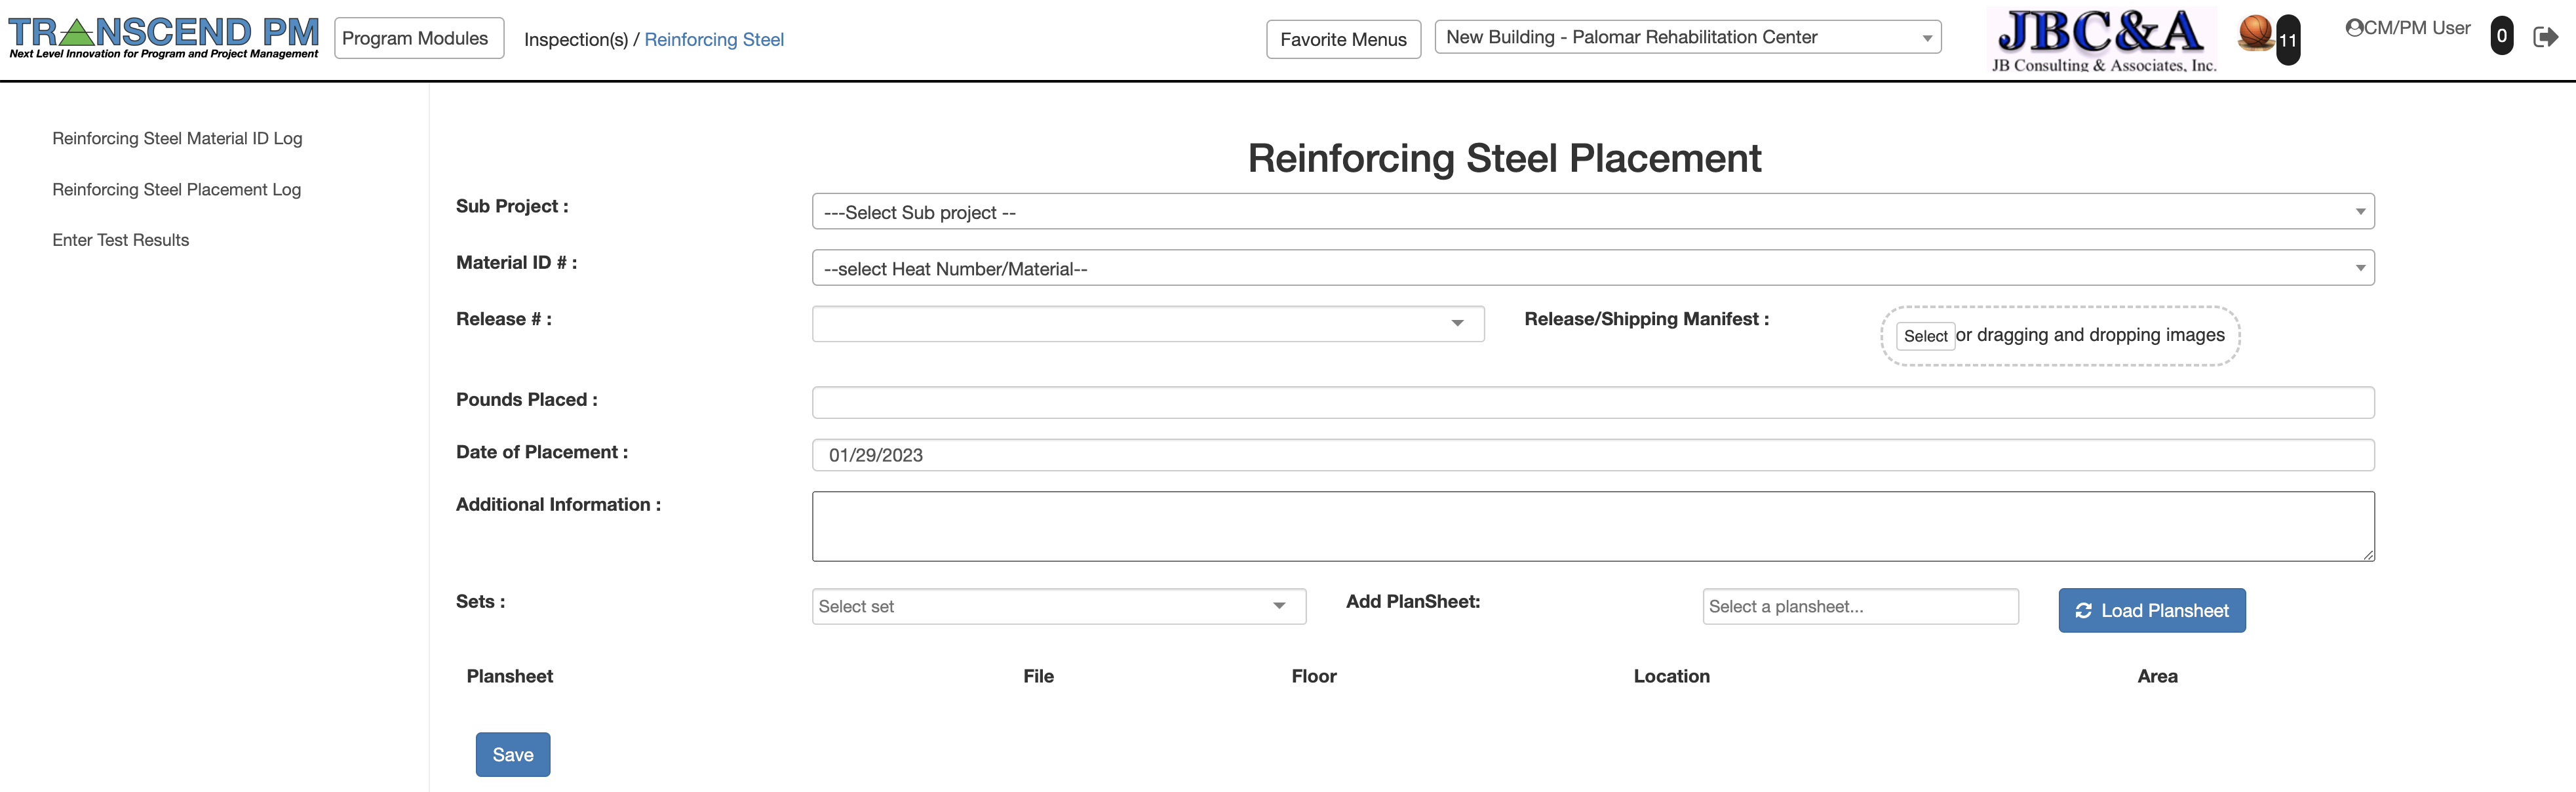Open Favorite Menus
This screenshot has width=2576, height=792.
[1343, 39]
